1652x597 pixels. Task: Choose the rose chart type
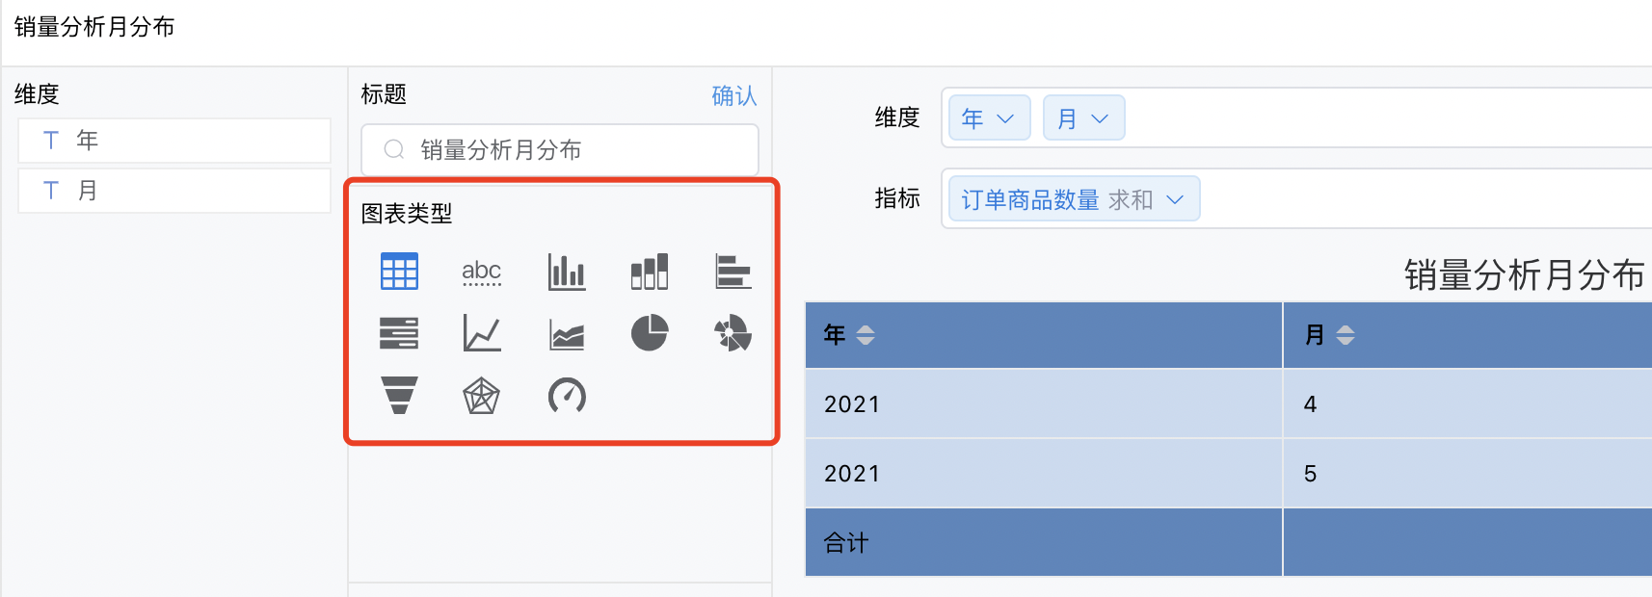[x=733, y=333]
